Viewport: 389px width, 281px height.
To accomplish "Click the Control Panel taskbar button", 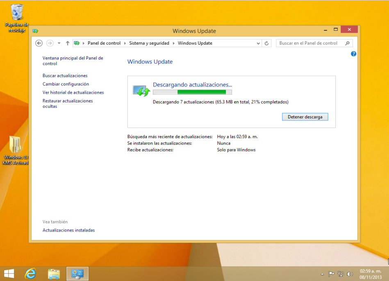I will pyautogui.click(x=77, y=274).
